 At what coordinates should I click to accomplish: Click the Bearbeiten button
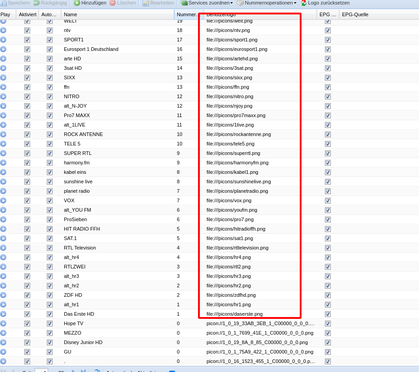(158, 3)
